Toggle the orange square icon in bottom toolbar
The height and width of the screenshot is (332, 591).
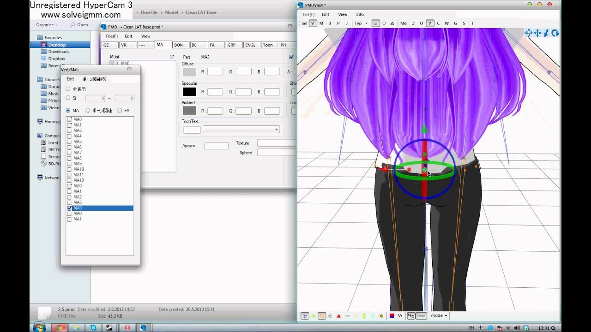pyautogui.click(x=322, y=316)
